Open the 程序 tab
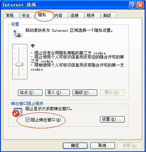The height and width of the screenshot is (152, 146). click(x=93, y=16)
